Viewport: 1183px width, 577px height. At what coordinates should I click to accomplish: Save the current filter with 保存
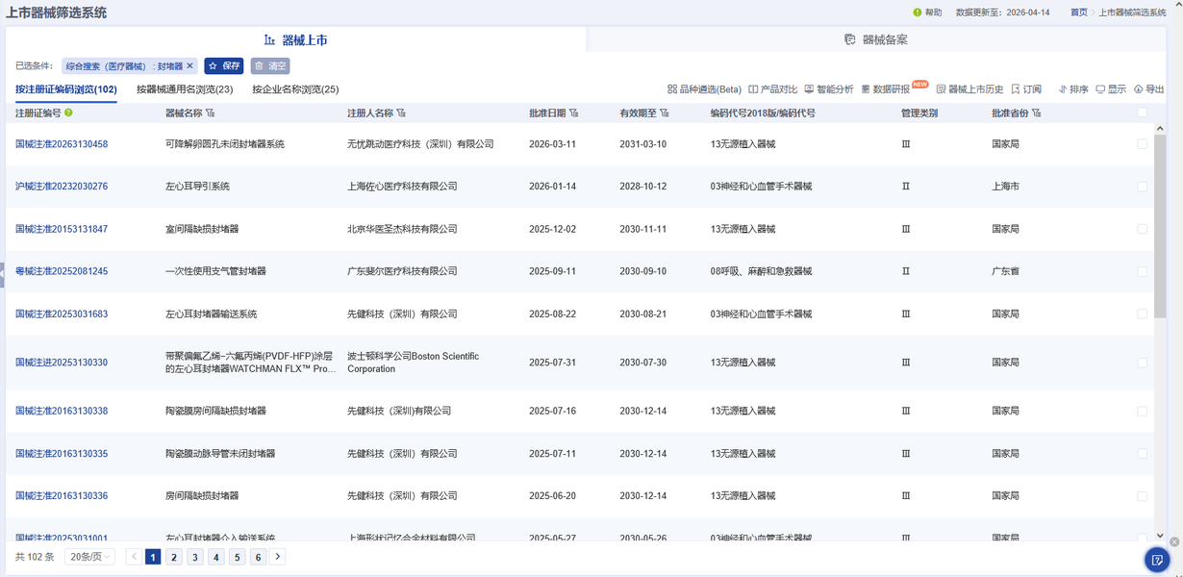click(x=224, y=66)
